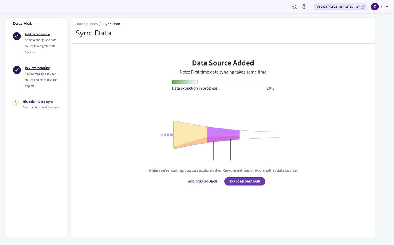Open the help question mark icon
Image resolution: width=394 pixels, height=245 pixels.
click(304, 6)
